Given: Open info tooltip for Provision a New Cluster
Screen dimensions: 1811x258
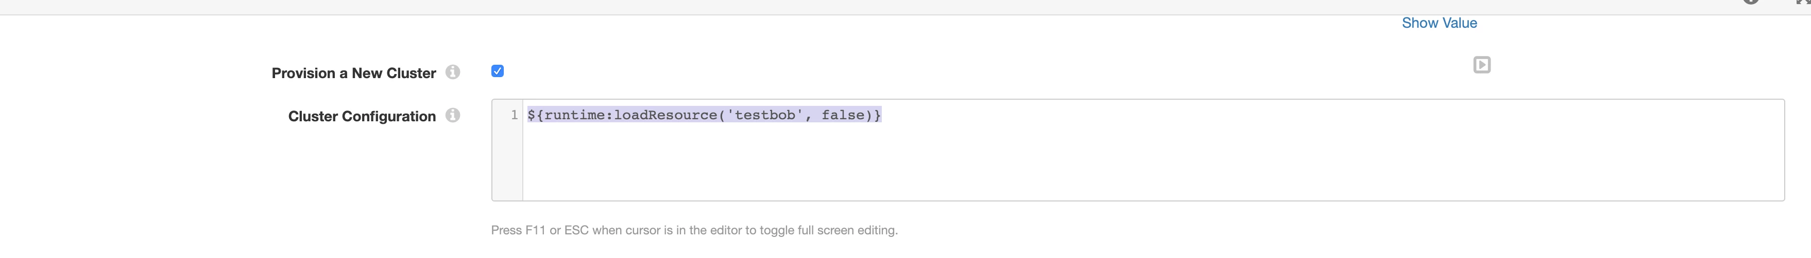Looking at the screenshot, I should point(453,72).
